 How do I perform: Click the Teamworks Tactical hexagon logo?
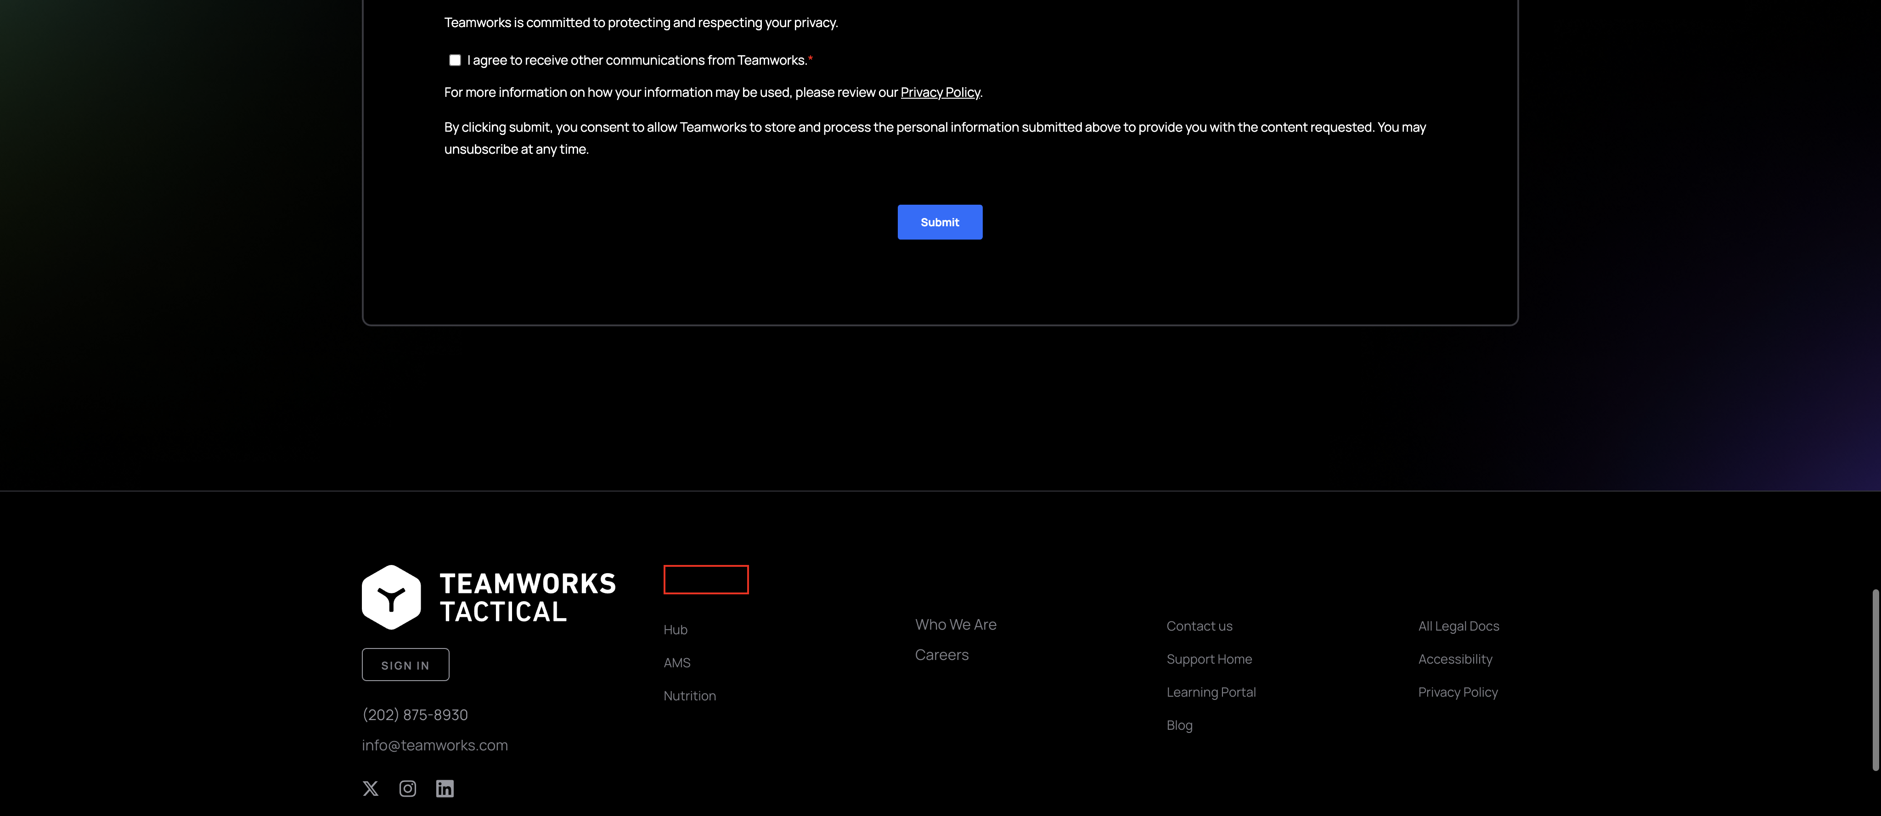click(391, 597)
